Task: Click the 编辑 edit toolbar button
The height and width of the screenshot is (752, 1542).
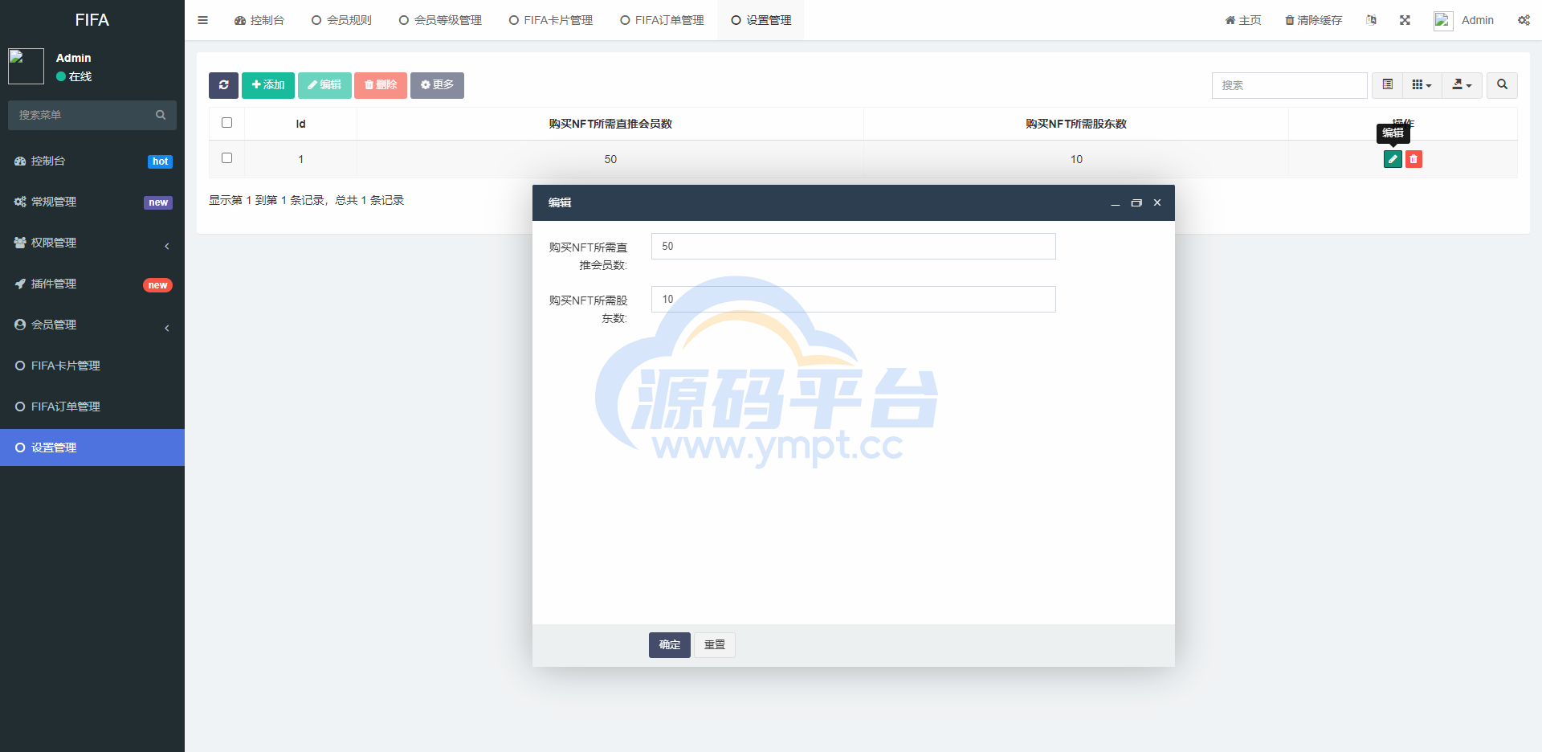Action: point(324,85)
